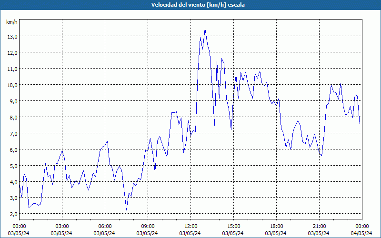This screenshot has width=381, height=238.
Task: Click the '8,0' y-axis value
Action: pos(14,117)
